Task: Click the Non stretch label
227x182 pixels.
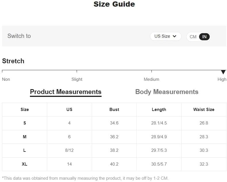Action: point(6,79)
